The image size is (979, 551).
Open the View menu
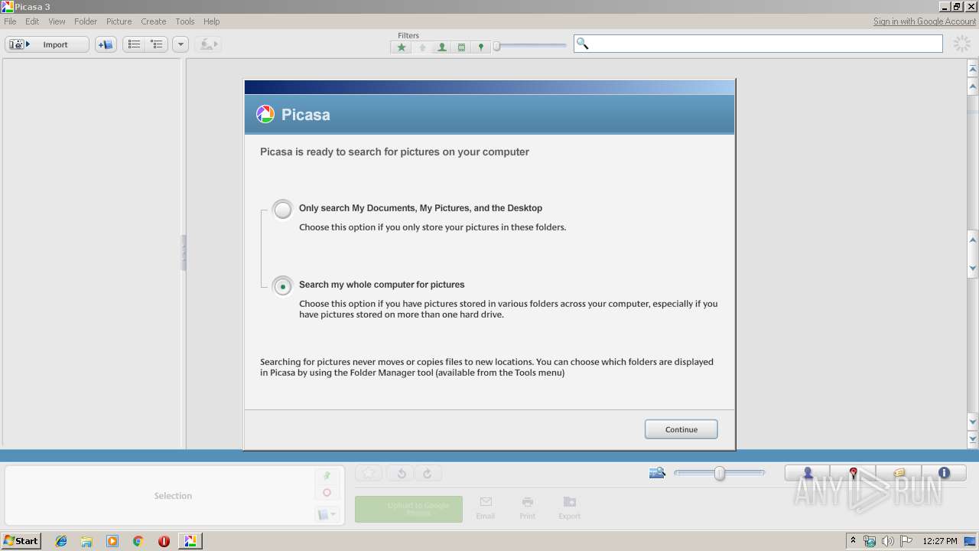click(x=57, y=21)
